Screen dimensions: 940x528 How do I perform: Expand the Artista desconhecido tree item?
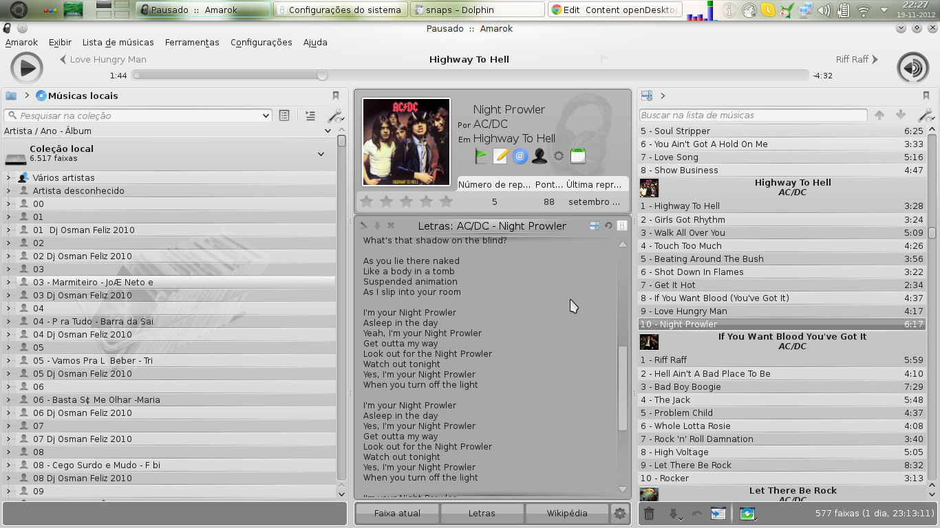[8, 190]
